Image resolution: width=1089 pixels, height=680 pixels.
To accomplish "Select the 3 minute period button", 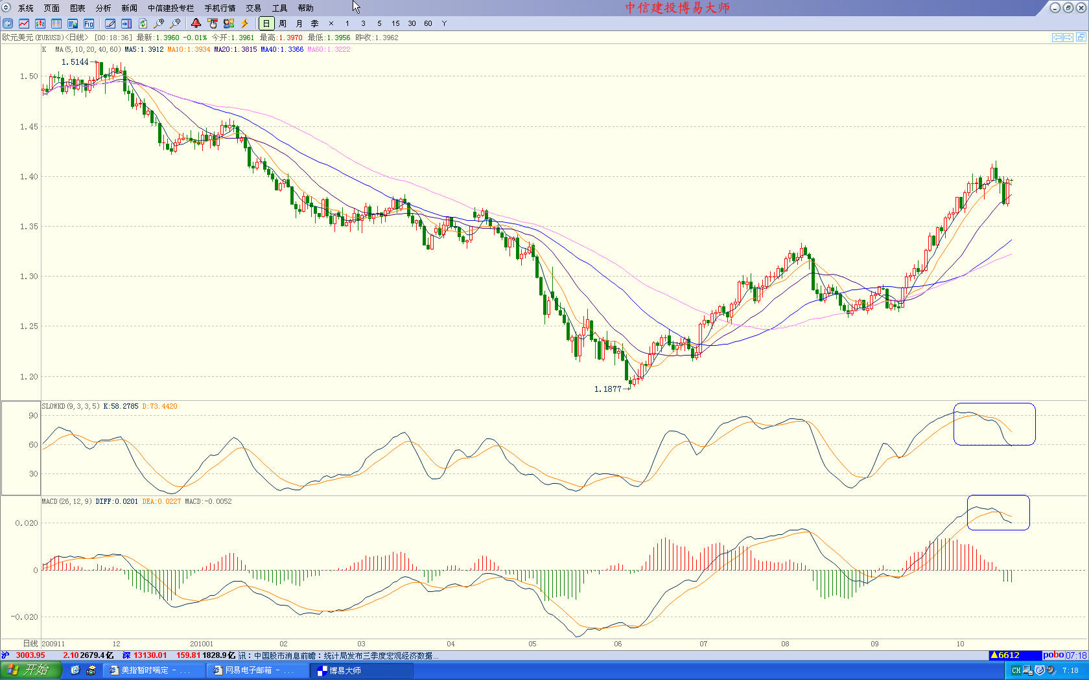I will (x=364, y=23).
